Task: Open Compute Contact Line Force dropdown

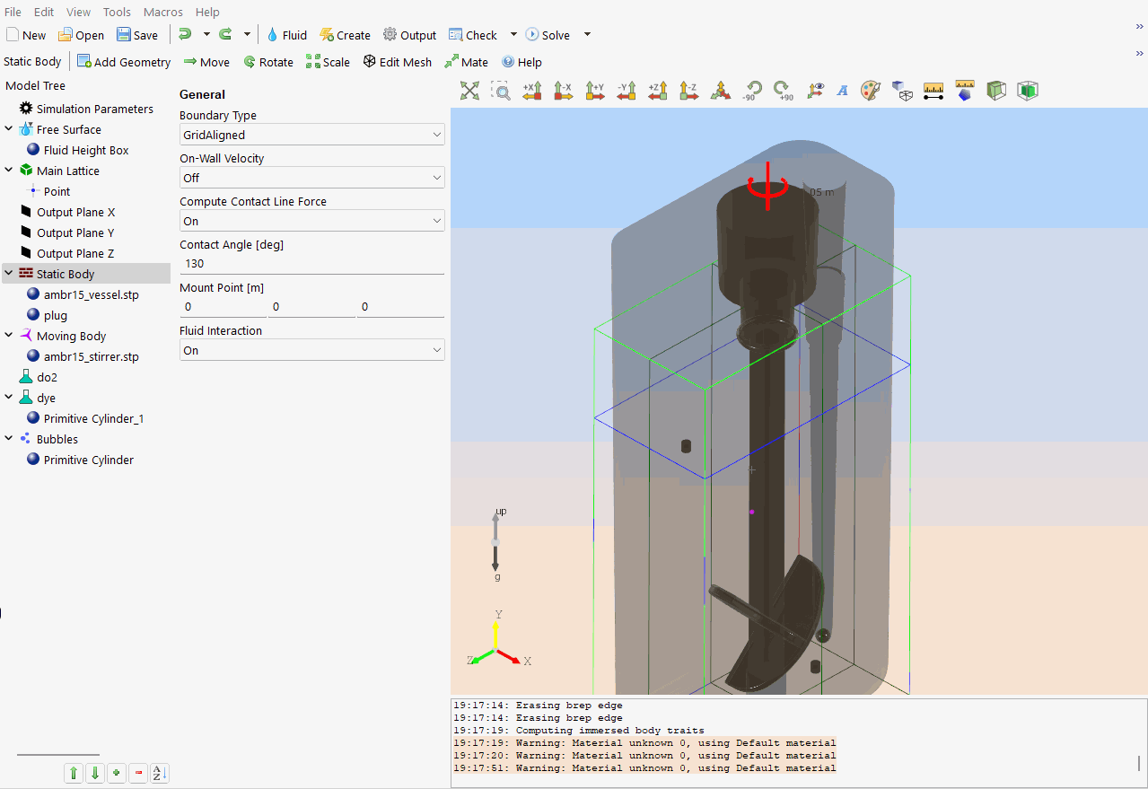Action: [311, 221]
